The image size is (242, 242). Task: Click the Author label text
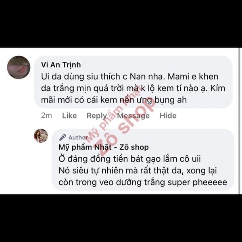click(78, 138)
